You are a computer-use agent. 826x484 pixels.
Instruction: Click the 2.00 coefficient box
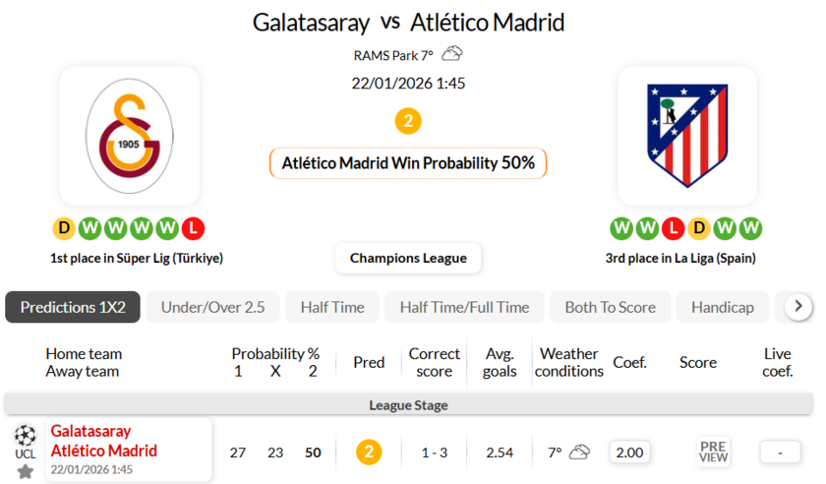coord(629,453)
